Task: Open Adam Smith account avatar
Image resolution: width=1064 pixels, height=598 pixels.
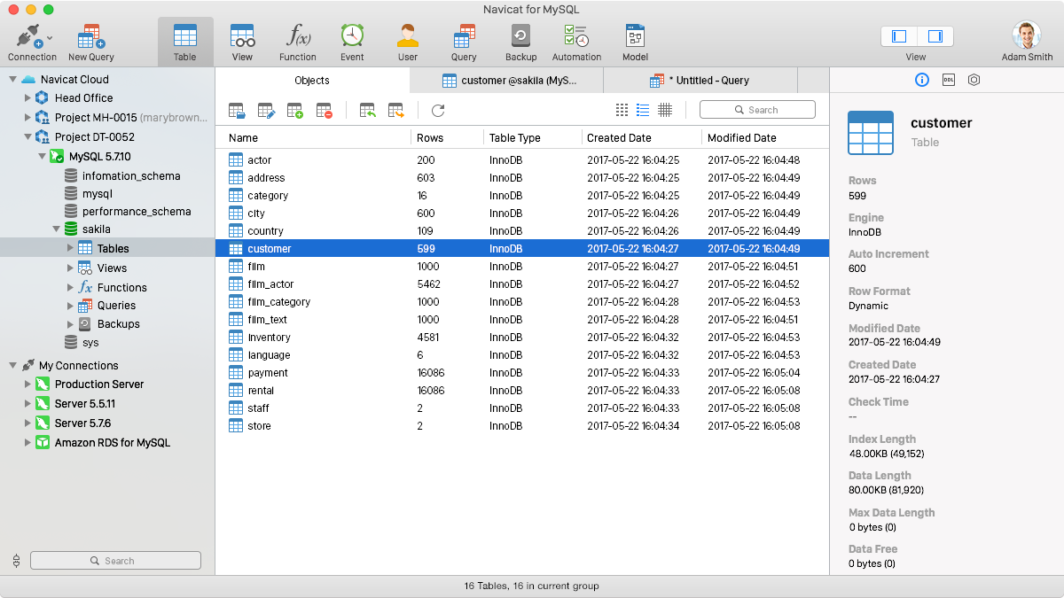Action: point(1027,36)
